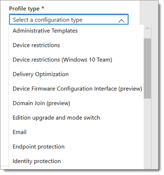
Task: Choose Endpoint protection option
Action: pos(38,147)
